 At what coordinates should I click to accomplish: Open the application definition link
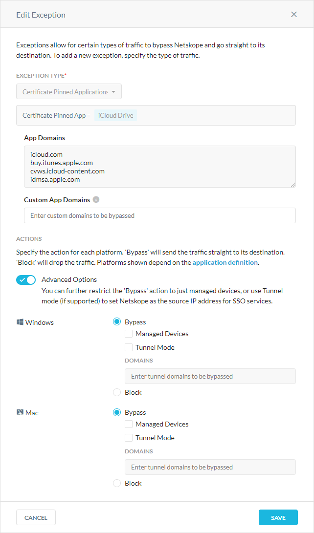click(x=224, y=262)
